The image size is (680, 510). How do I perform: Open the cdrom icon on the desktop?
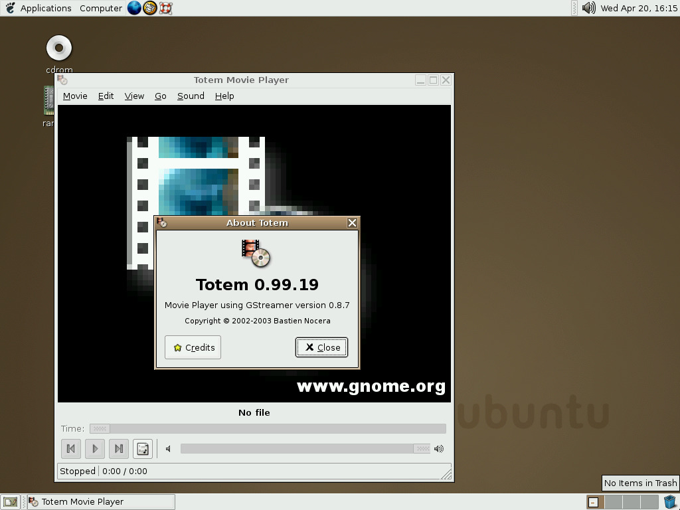click(x=58, y=47)
